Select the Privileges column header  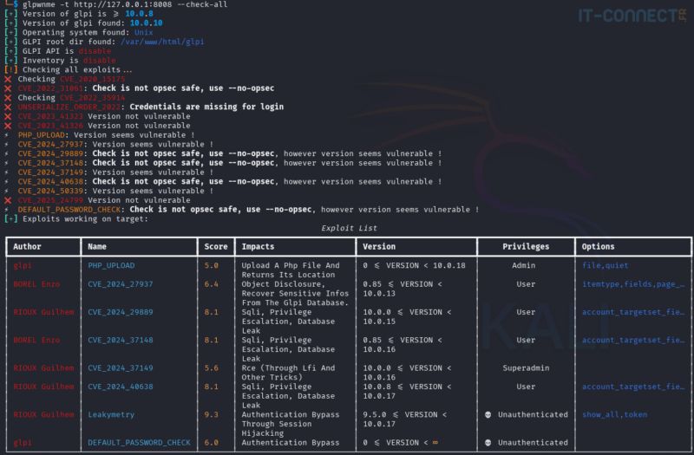[x=526, y=247]
